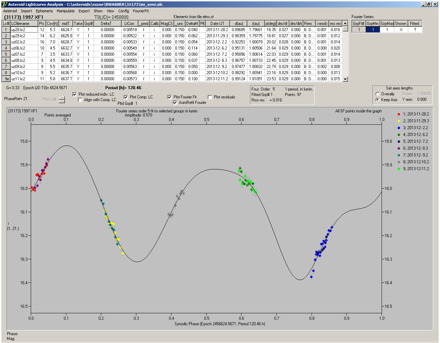Click the Shown cell marked X

point(401,30)
